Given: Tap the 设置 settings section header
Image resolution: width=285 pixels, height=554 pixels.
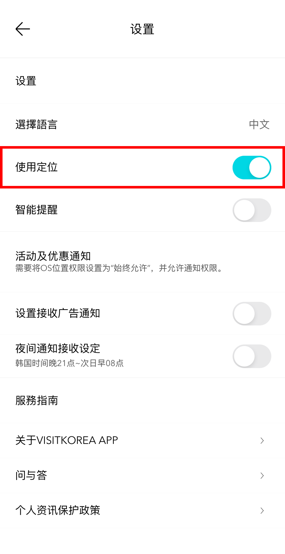Looking at the screenshot, I should point(25,81).
